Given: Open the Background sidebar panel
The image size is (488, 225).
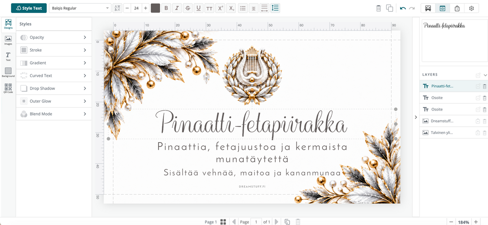Looking at the screenshot, I should pyautogui.click(x=8, y=72).
